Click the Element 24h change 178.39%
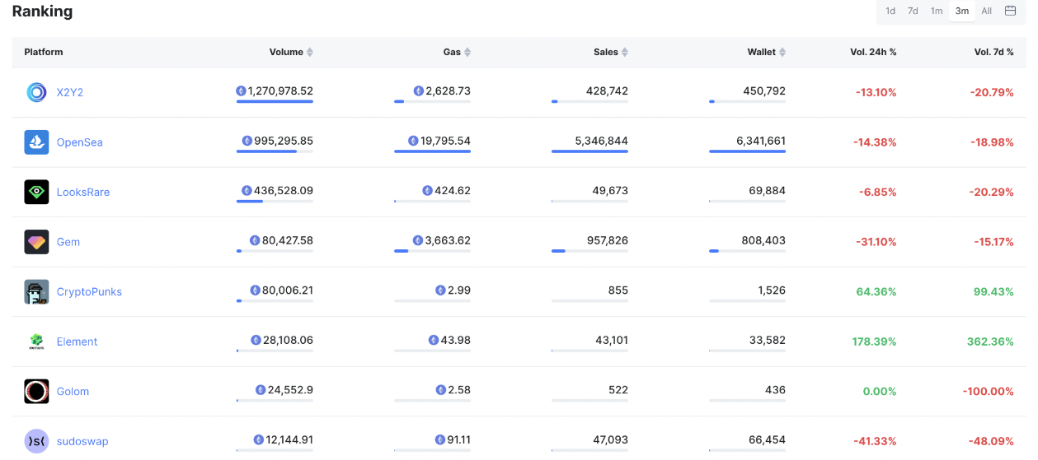This screenshot has height=460, width=1038. click(874, 342)
